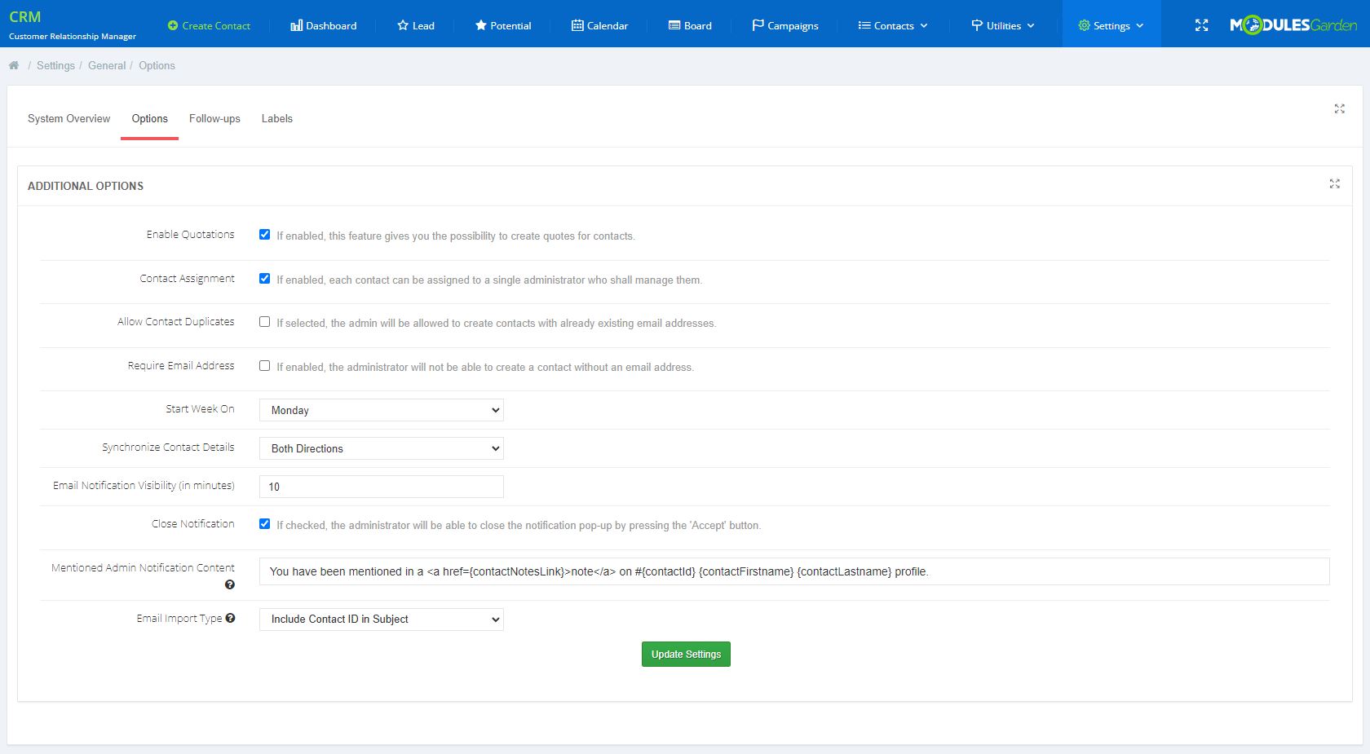Open the Calendar section
The height and width of the screenshot is (754, 1370).
click(x=599, y=25)
